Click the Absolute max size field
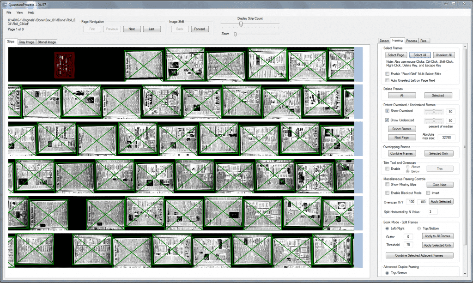Screen dimensions: 473x283 coord(447,138)
